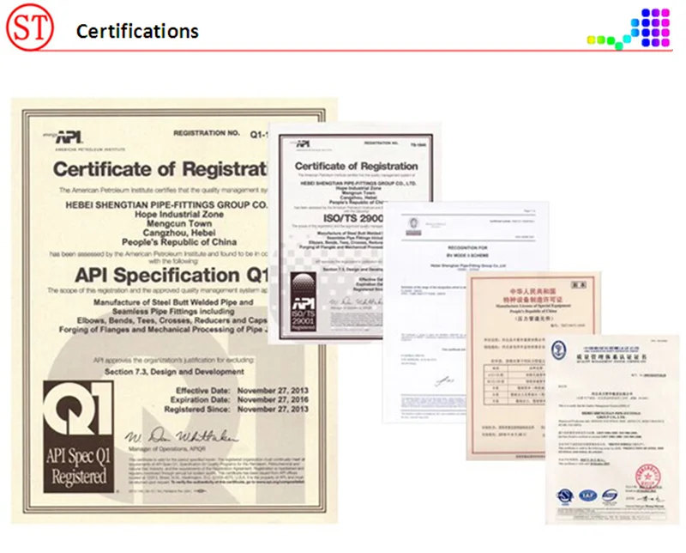Viewport: 686px width, 553px height.
Task: Click the Bureau Veritas logo on the recognition certificate
Action: (x=413, y=226)
